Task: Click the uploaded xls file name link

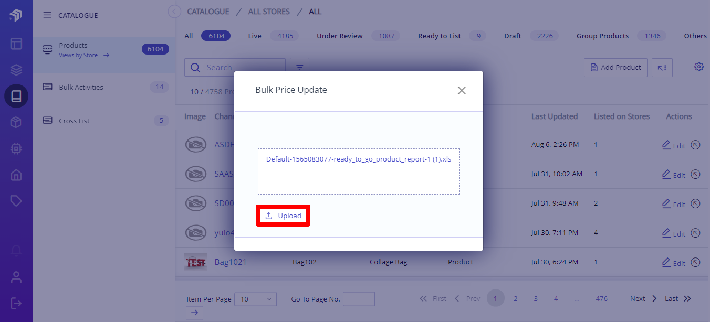Action: pyautogui.click(x=359, y=159)
